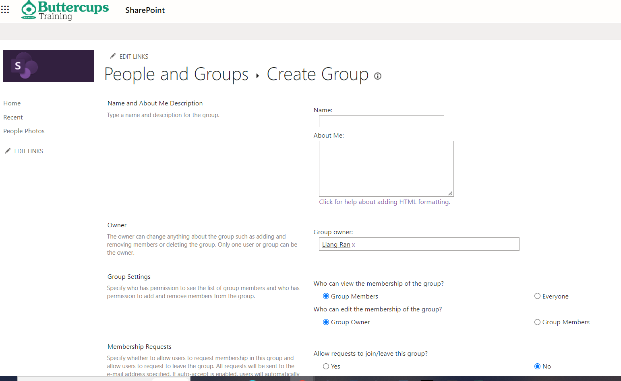Click inside the About Me text area

click(386, 168)
